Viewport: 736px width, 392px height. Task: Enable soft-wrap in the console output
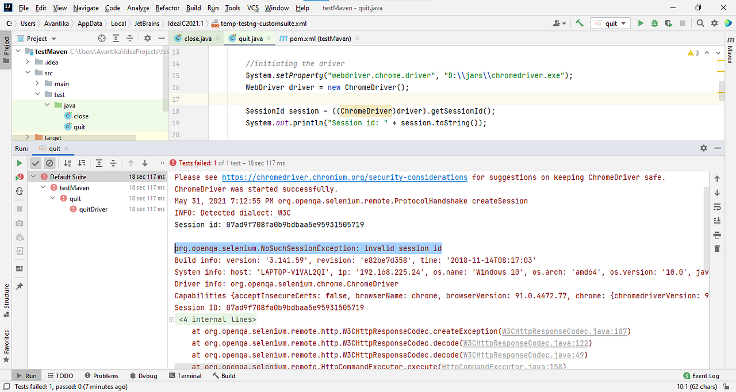coord(716,206)
